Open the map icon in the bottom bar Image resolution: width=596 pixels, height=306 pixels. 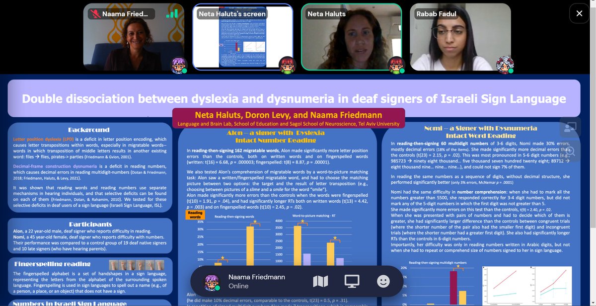click(x=320, y=282)
